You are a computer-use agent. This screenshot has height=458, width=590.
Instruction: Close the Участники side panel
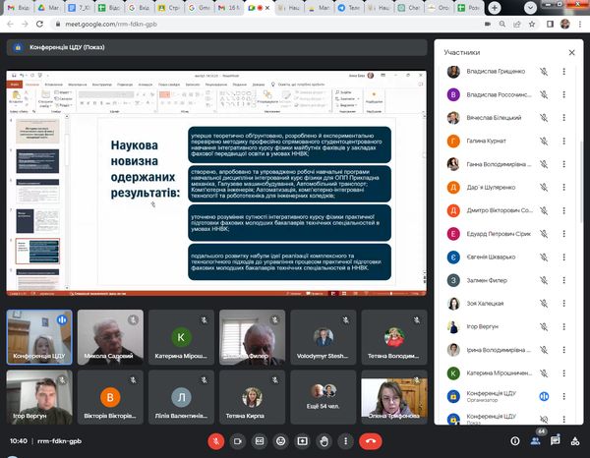click(572, 52)
